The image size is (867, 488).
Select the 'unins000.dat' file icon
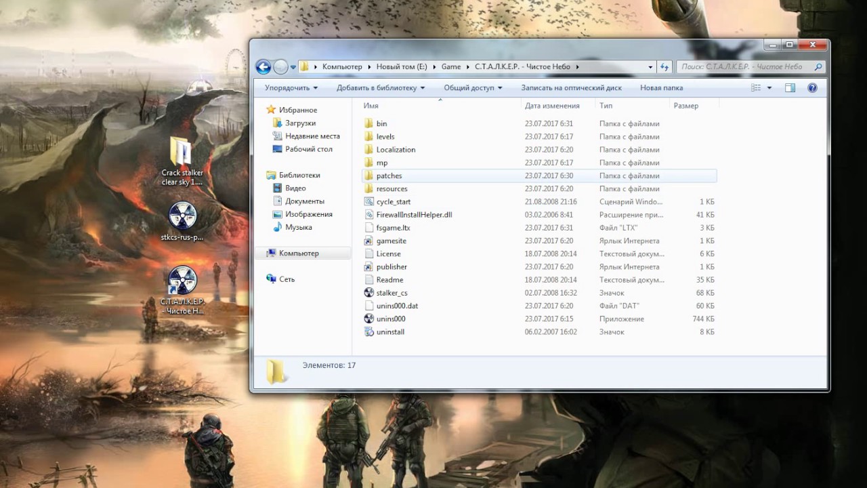pyautogui.click(x=368, y=306)
